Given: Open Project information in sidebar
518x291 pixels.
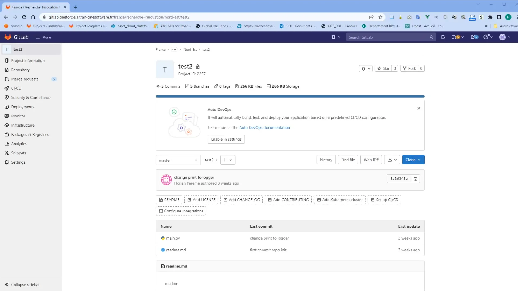Looking at the screenshot, I should (28, 61).
